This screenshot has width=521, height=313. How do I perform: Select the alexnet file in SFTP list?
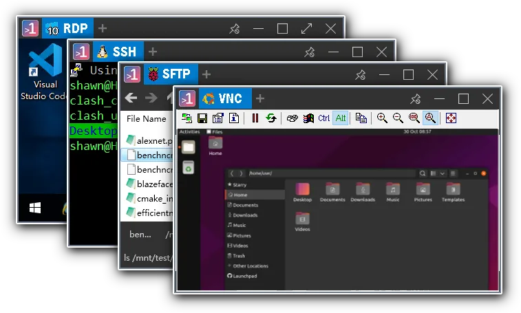click(149, 140)
